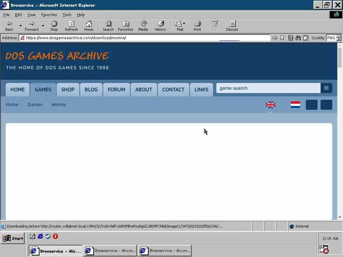Open the Help menu
Viewport: 343px width, 257px height.
coord(81,15)
